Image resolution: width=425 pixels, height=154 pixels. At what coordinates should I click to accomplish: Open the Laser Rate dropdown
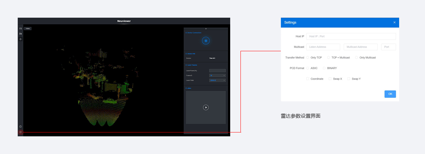pyautogui.click(x=217, y=80)
